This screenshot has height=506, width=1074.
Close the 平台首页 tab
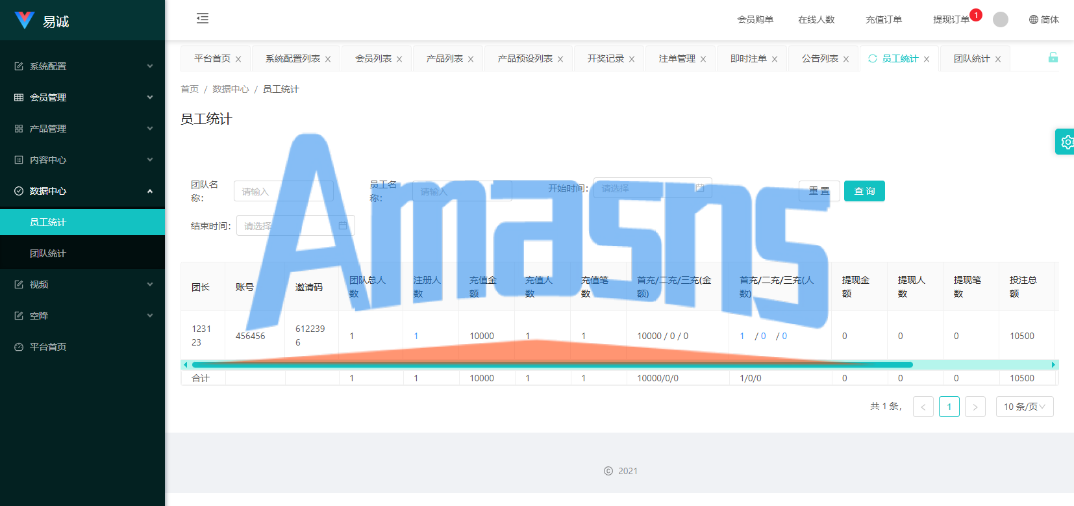pos(238,59)
